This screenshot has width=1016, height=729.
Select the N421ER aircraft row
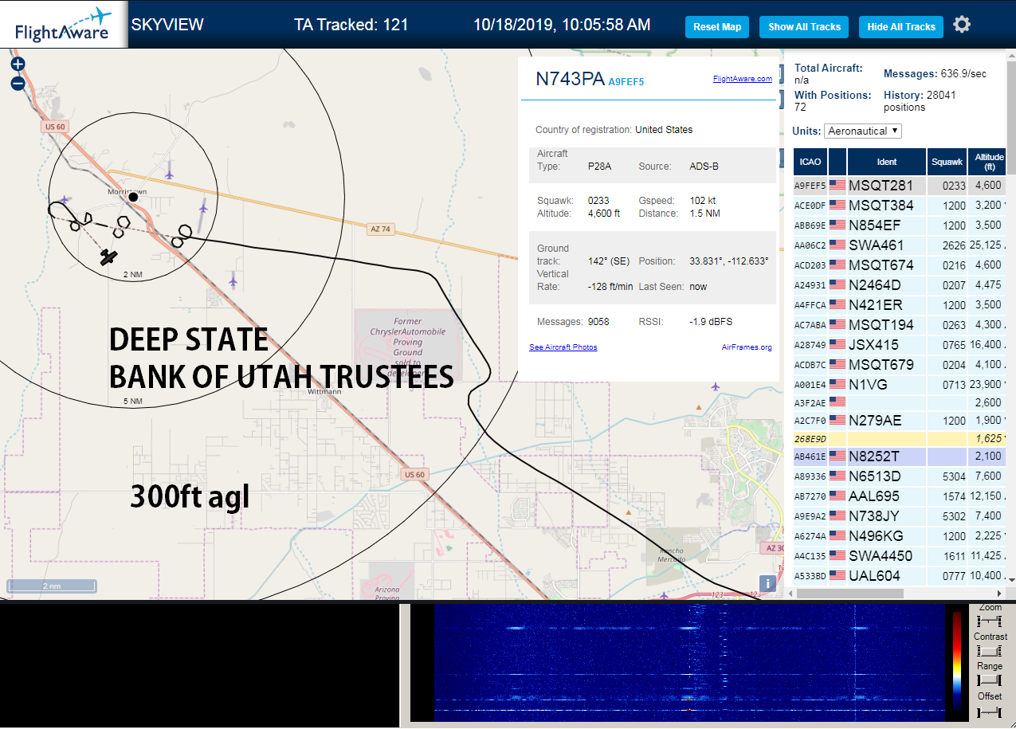pyautogui.click(x=899, y=304)
